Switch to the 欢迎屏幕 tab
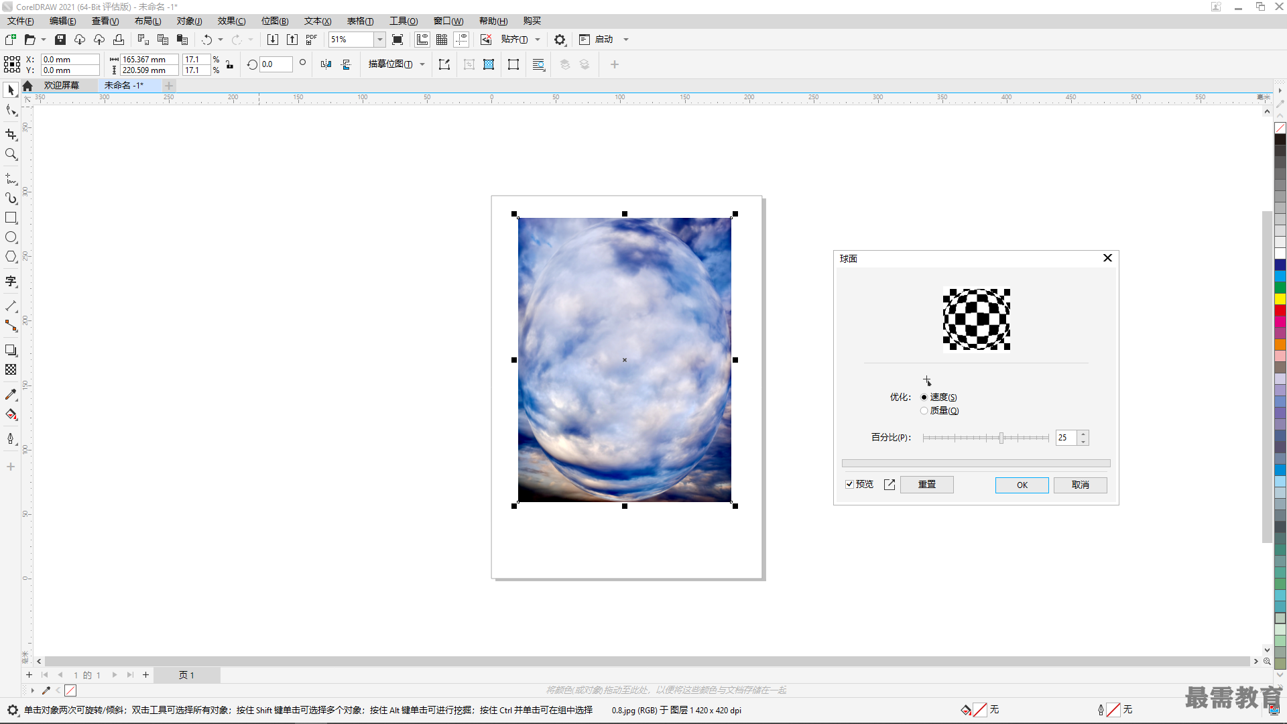Screen dimensions: 1287x724 (x=61, y=85)
